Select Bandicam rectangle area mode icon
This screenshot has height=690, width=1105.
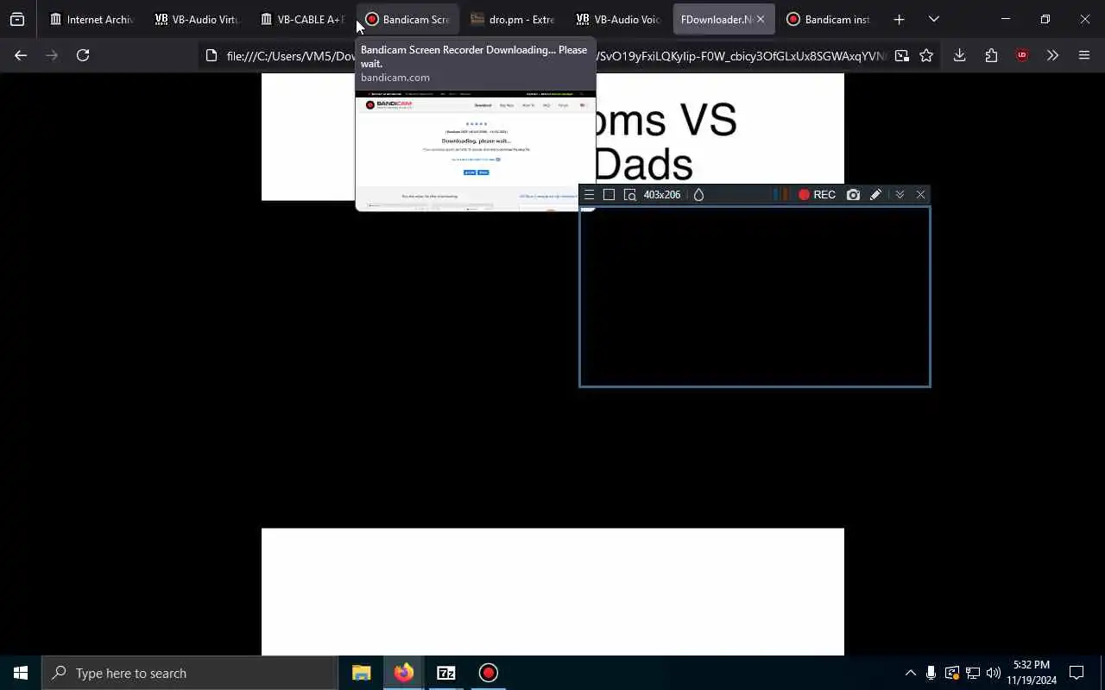coord(609,195)
